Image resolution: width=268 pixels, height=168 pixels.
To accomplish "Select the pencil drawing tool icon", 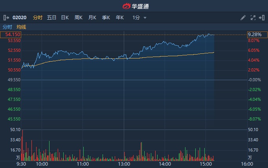I will (243, 18).
